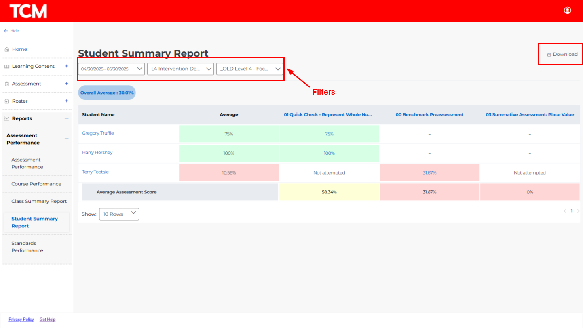The height and width of the screenshot is (328, 583).
Task: Expand the Learning Content plus sign
Action: pos(66,66)
